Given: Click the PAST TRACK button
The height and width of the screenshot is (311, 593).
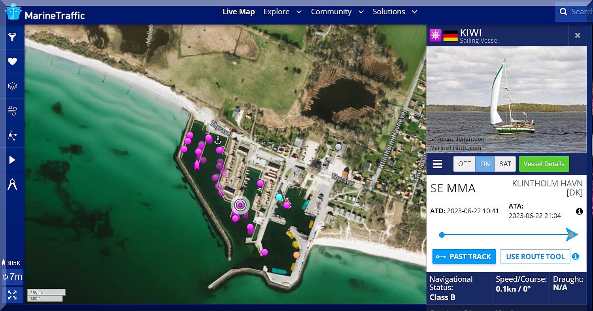Looking at the screenshot, I should pyautogui.click(x=464, y=257).
